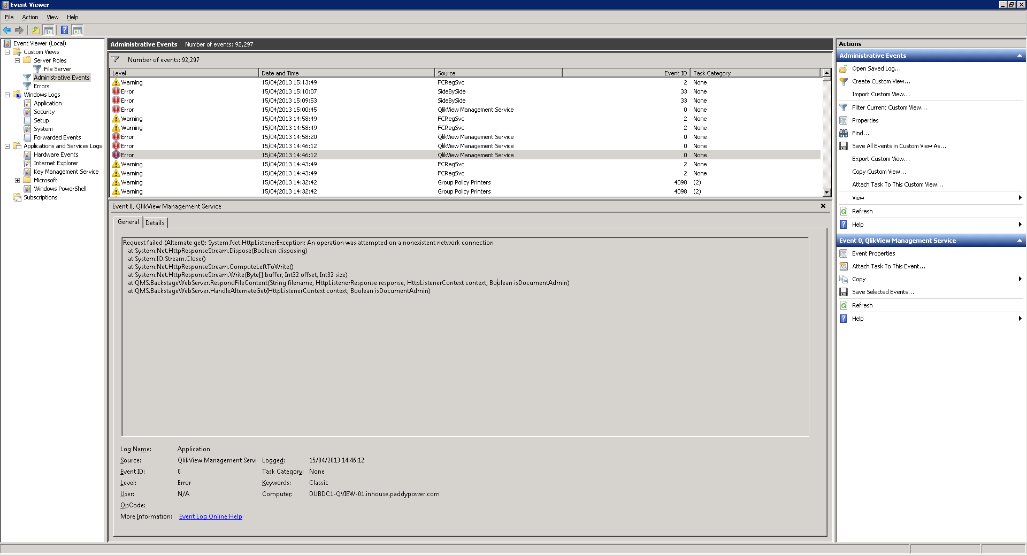Click upper Refresh in Administrative Events actions
The height and width of the screenshot is (556, 1027).
click(x=862, y=211)
